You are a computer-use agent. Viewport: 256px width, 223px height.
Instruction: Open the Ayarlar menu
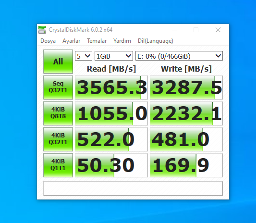point(72,41)
